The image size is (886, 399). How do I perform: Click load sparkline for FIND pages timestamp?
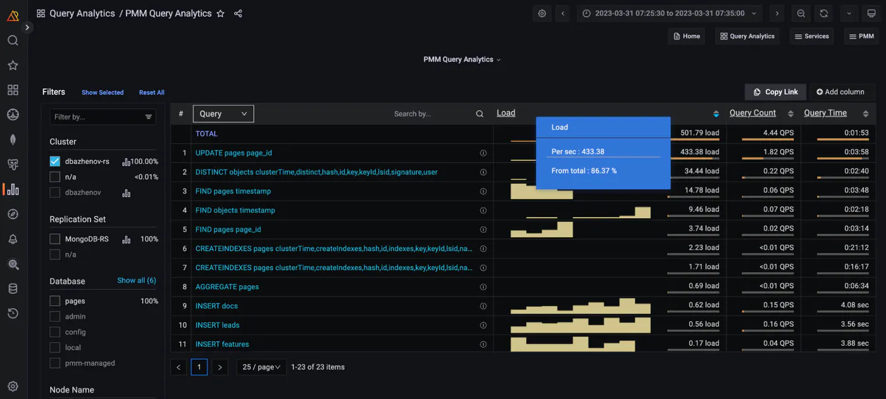tap(542, 191)
